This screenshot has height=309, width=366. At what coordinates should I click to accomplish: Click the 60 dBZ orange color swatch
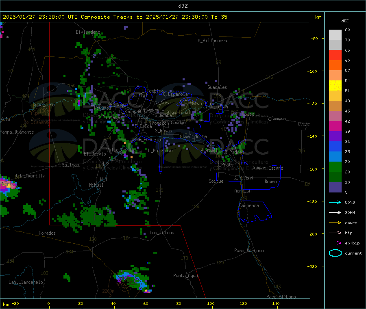(x=335, y=65)
